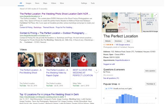Image resolution: width=165 pixels, height=104 pixels.
Task: Open dropdown arrow beside contact-us URL
Action: coord(50,36)
